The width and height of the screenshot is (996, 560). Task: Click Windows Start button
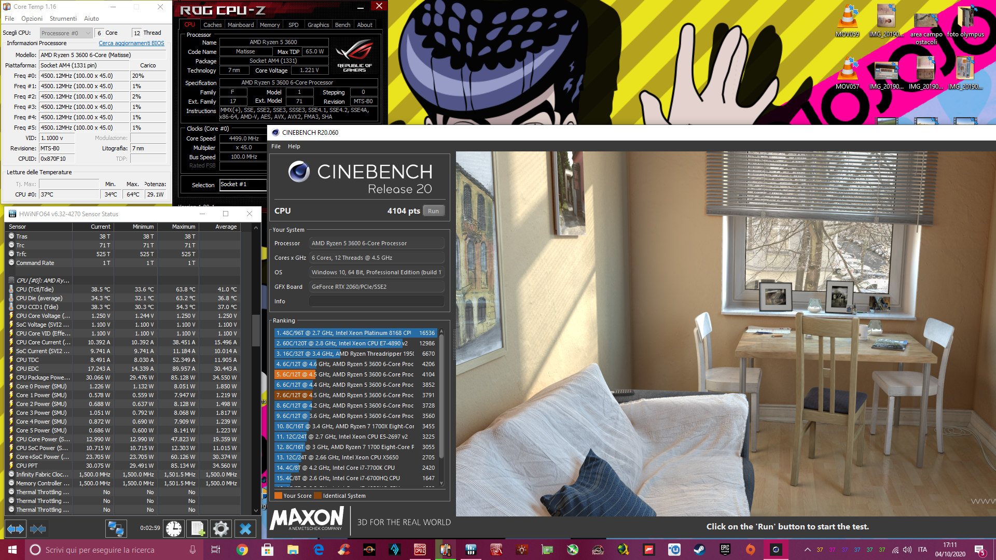[x=12, y=550]
